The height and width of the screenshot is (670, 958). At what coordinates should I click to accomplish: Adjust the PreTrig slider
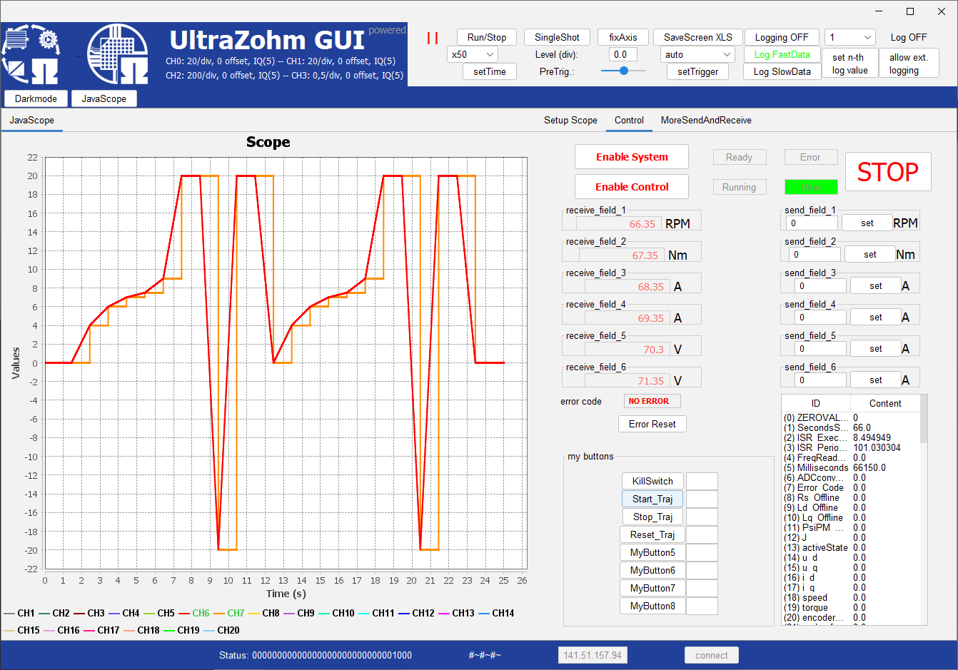tap(623, 71)
